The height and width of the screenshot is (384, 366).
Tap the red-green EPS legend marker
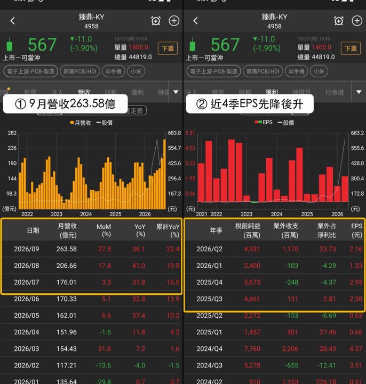(258, 122)
